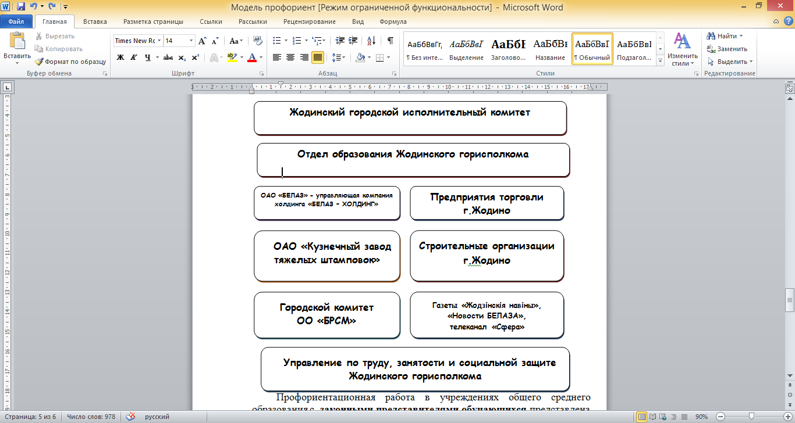The width and height of the screenshot is (795, 423).
Task: Select the Заголовок style thumbnail
Action: (509, 49)
